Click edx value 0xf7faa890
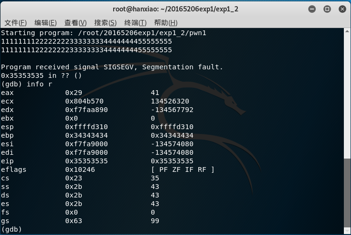Image resolution: width=351 pixels, height=235 pixels. point(87,110)
